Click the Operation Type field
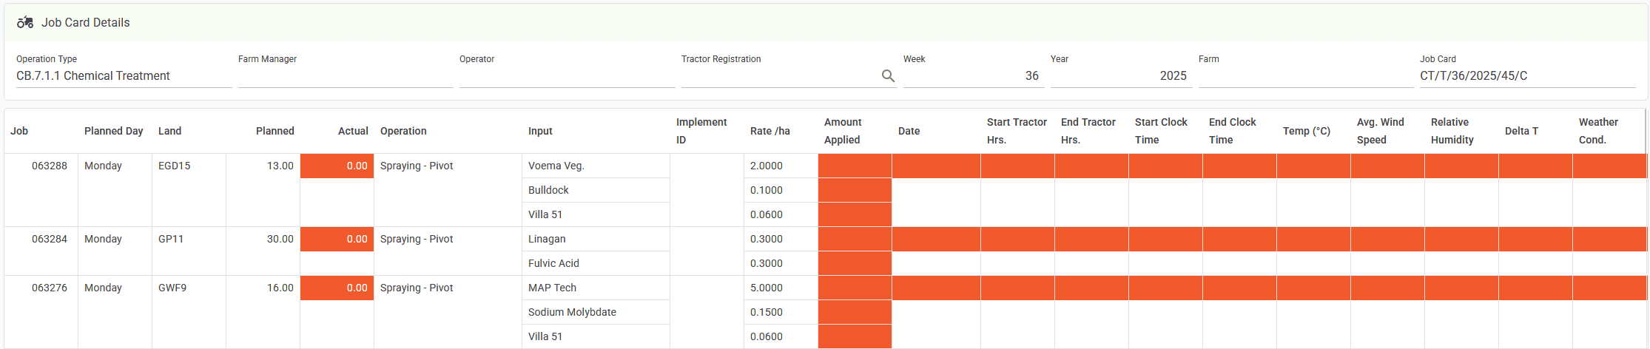The image size is (1650, 349). coord(124,75)
